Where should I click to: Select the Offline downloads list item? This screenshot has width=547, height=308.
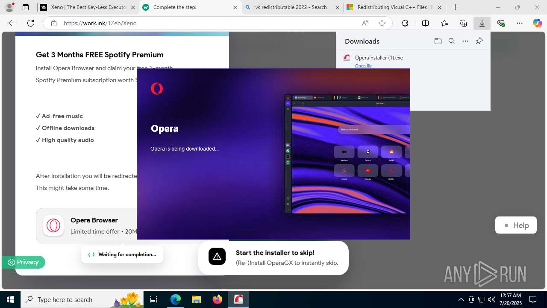click(65, 128)
